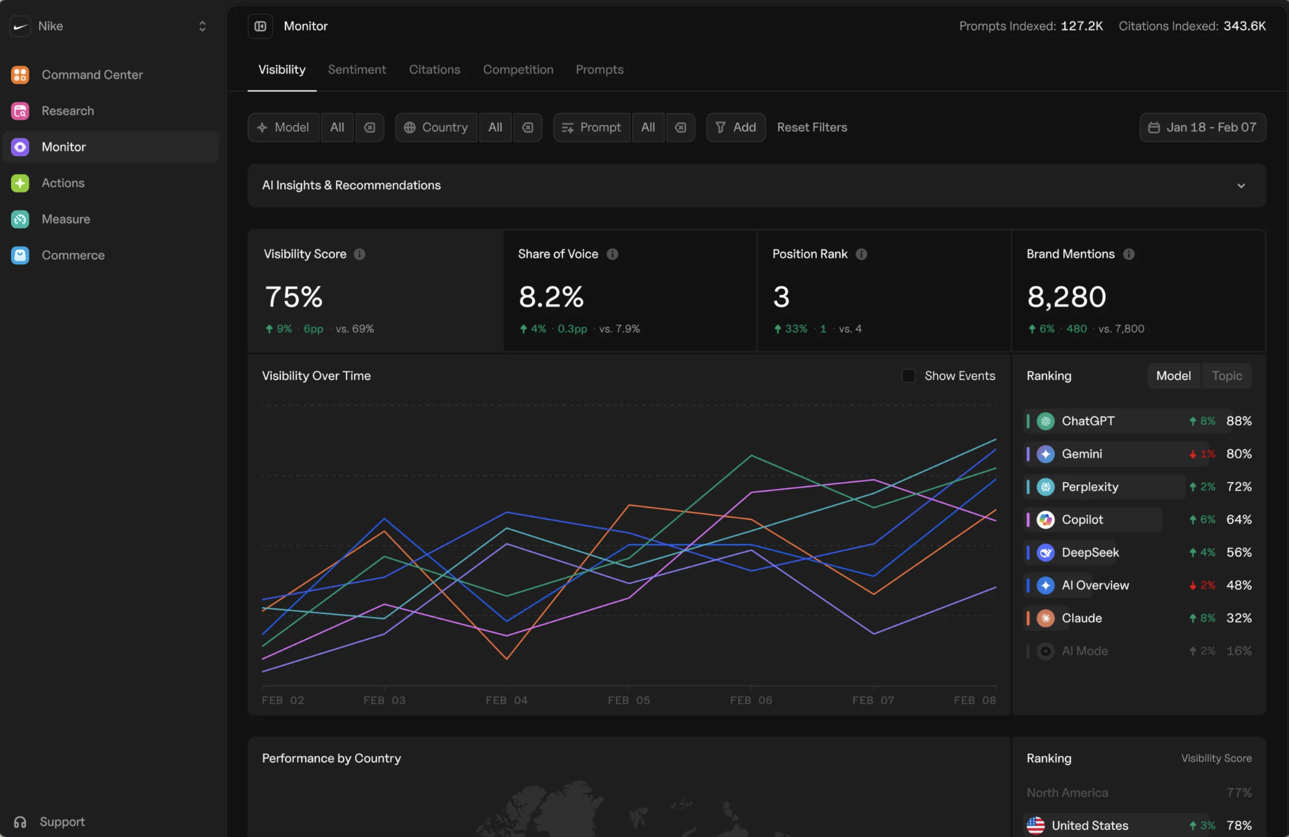
Task: Click the DeepSeek icon in Ranking
Action: pos(1046,552)
